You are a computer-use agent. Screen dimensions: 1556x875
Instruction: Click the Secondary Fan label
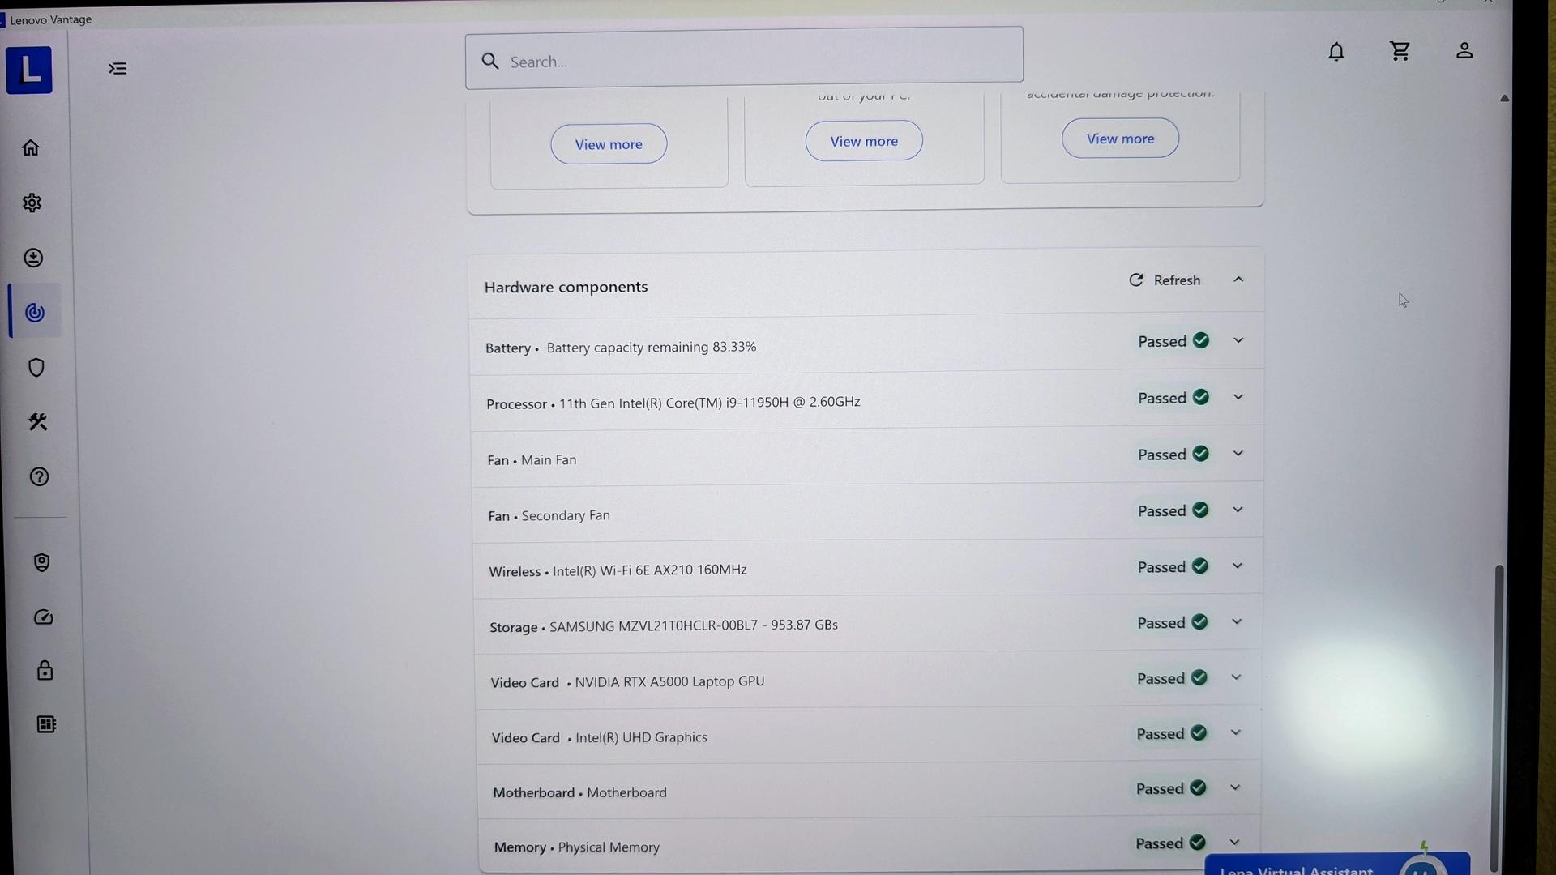tap(566, 515)
